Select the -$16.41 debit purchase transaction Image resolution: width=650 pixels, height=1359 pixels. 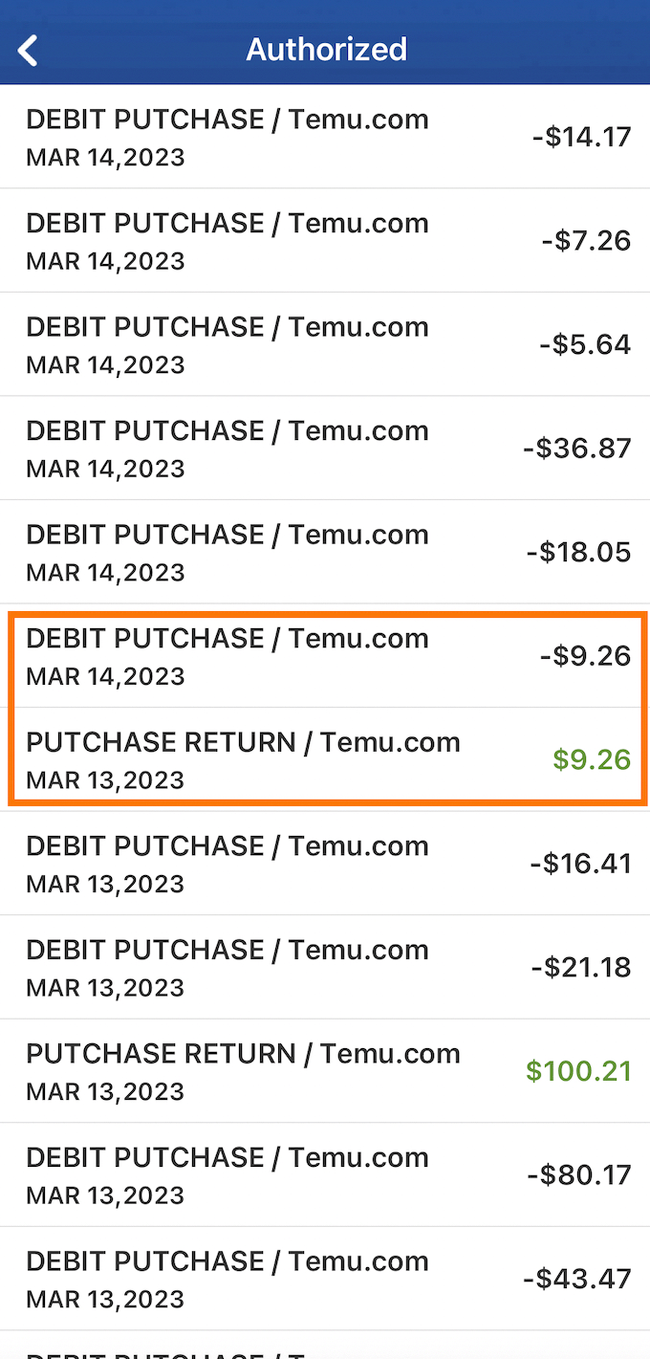(325, 864)
